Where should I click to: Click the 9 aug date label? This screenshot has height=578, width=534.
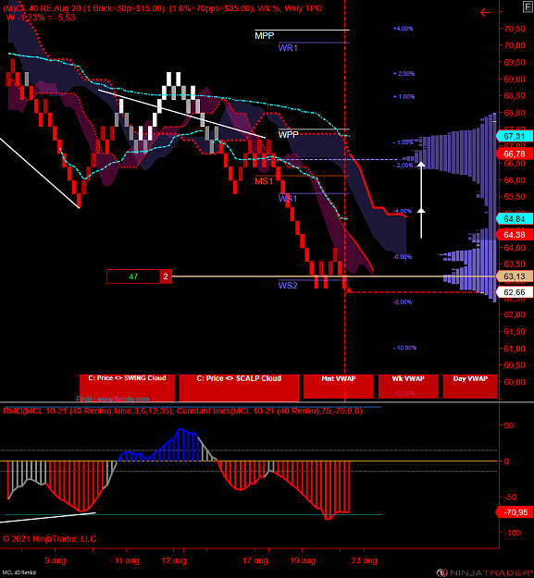coord(56,560)
